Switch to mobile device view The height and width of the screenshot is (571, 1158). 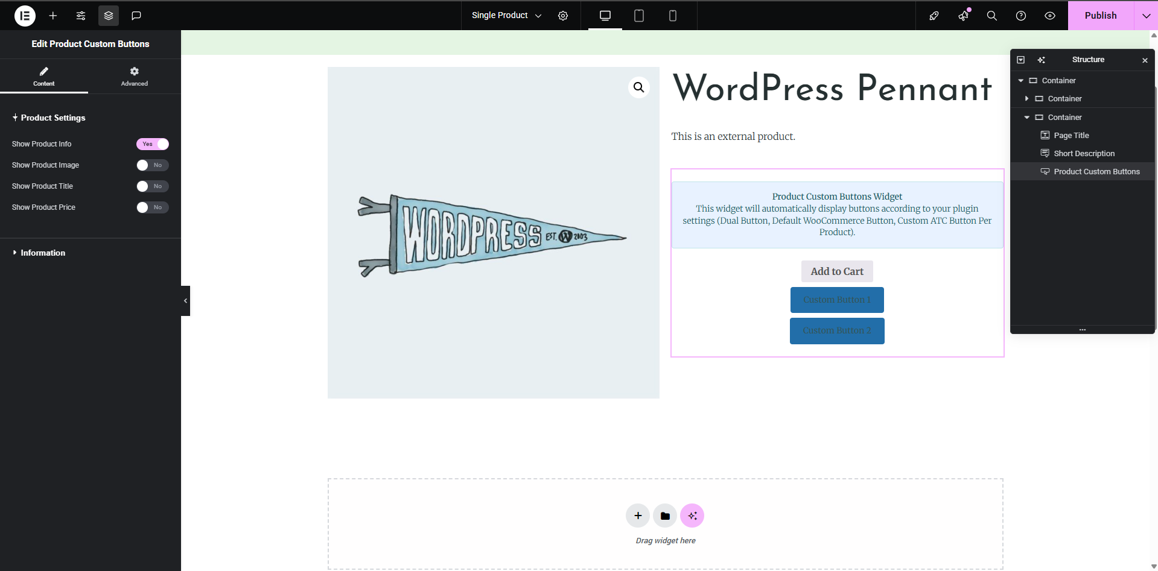(x=673, y=16)
